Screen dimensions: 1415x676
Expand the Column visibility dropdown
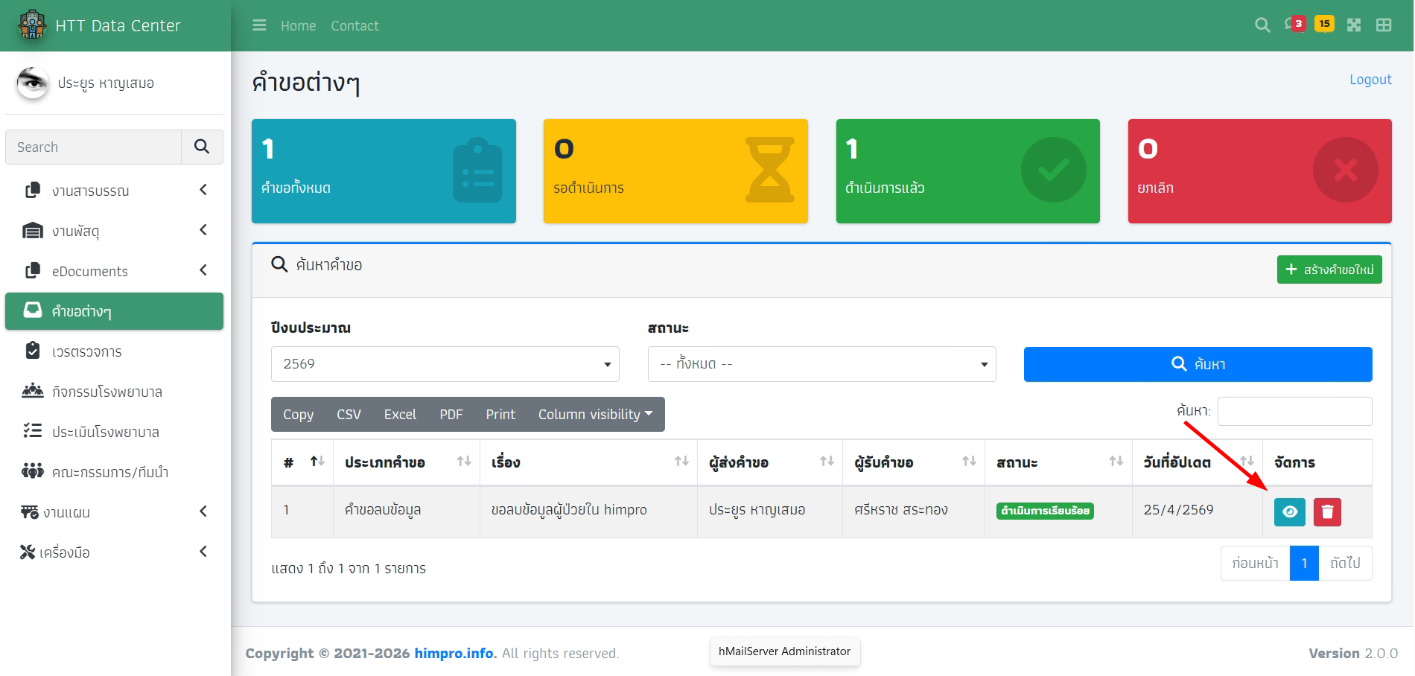595,415
